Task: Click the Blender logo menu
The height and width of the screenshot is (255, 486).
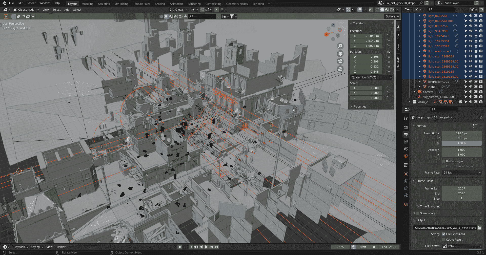Action: point(4,3)
